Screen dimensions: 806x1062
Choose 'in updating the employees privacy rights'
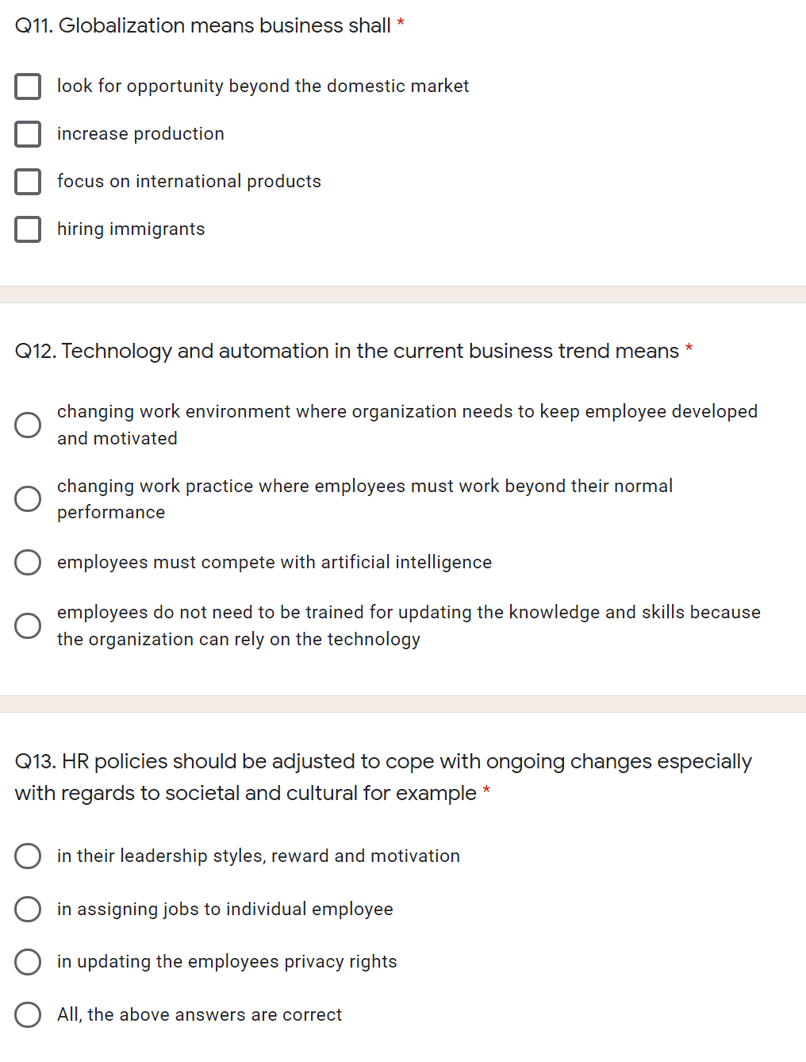point(28,961)
